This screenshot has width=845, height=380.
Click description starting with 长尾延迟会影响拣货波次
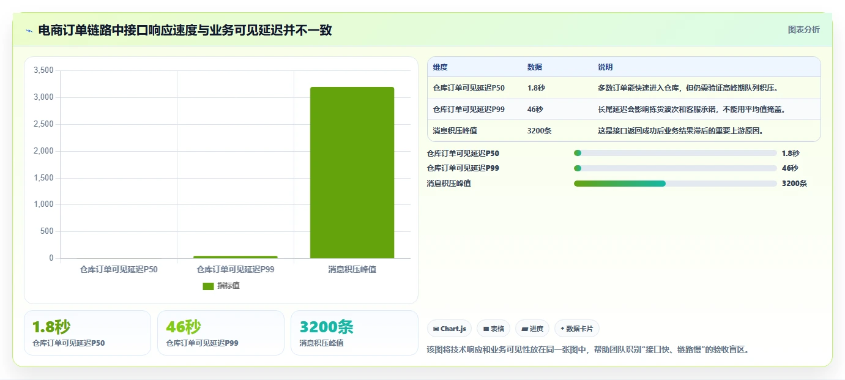(x=691, y=110)
